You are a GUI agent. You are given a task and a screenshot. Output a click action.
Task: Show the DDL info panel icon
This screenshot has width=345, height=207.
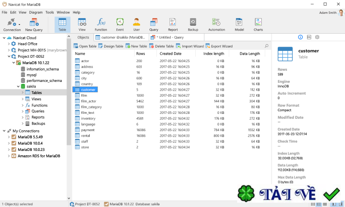309,37
